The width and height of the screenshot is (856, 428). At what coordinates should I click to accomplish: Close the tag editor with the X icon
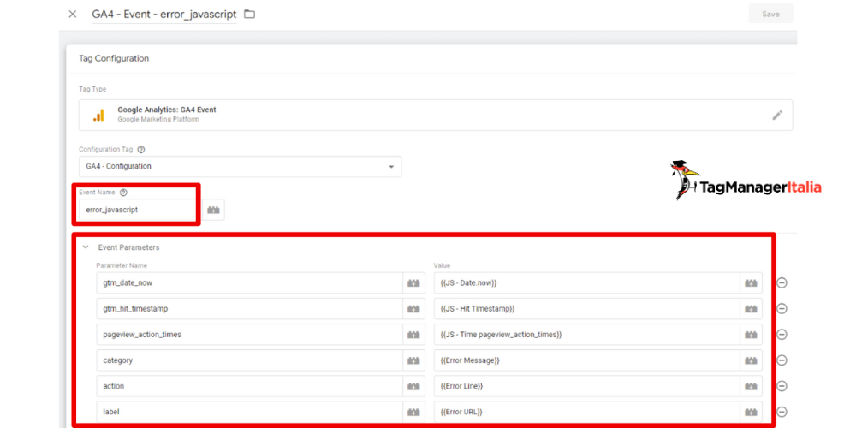[x=73, y=15]
